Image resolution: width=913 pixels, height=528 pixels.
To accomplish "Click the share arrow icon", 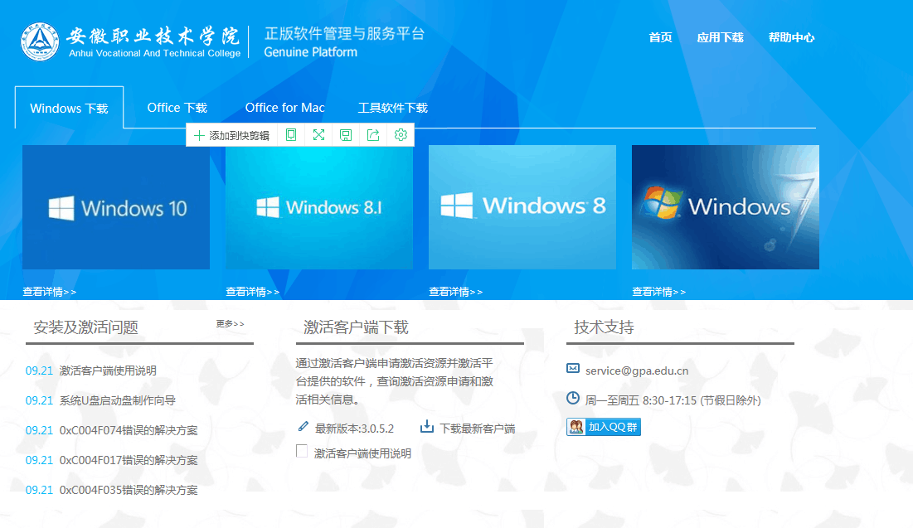I will [373, 135].
